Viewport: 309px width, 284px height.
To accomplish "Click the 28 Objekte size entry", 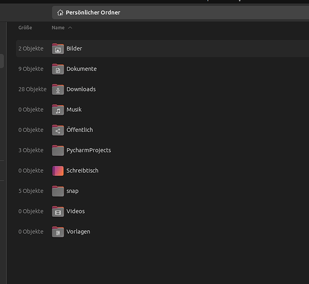I will (x=32, y=89).
